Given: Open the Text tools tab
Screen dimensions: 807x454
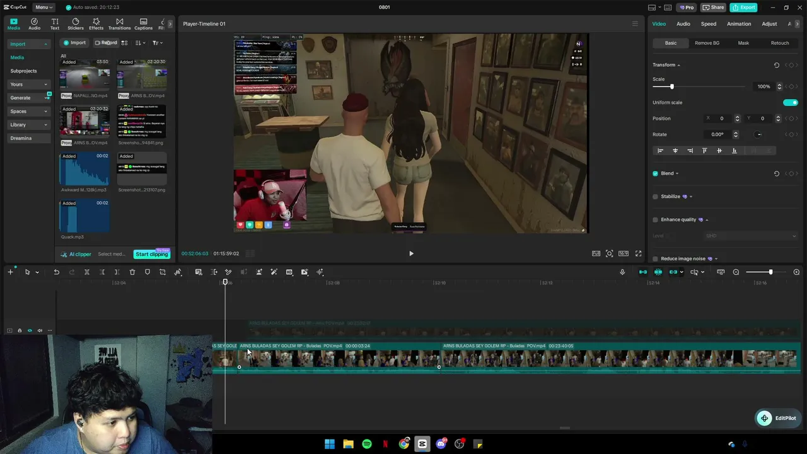Looking at the screenshot, I should 55,24.
